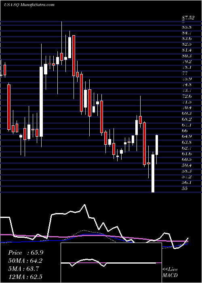Click the 74.8 price axis label

pos(187,84)
